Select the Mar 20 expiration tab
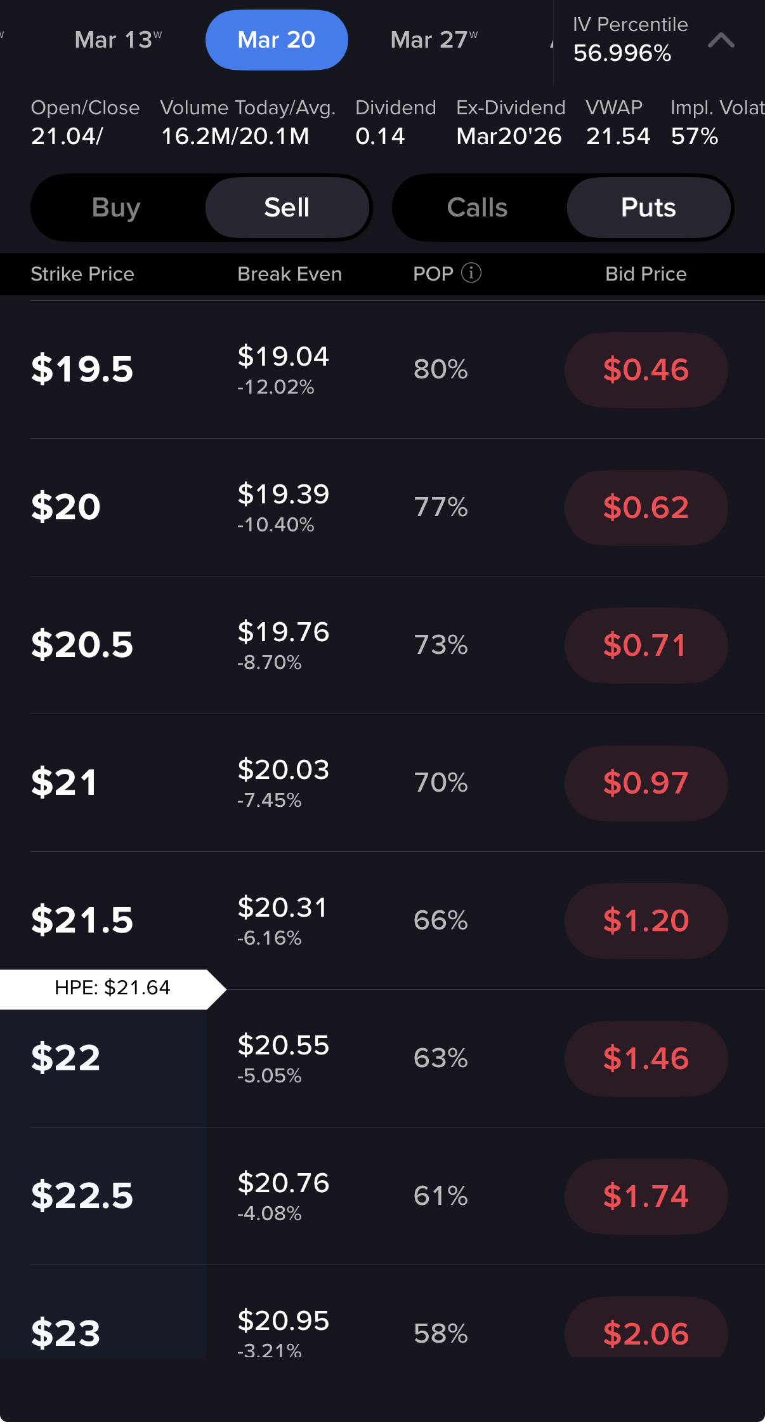Image resolution: width=765 pixels, height=1422 pixels. [x=277, y=40]
